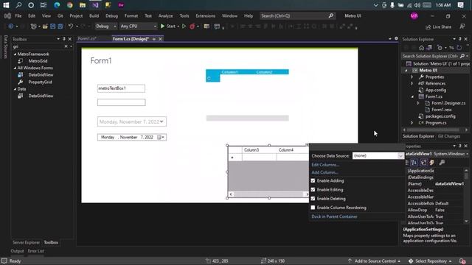472x265 pixels.
Task: Open the Windows Start menu
Action: coord(6,5)
